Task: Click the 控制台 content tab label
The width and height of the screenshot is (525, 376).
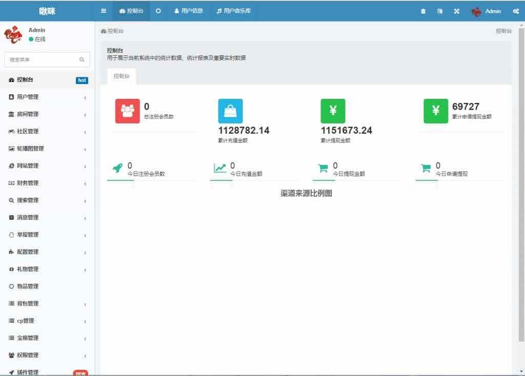Action: click(x=121, y=76)
